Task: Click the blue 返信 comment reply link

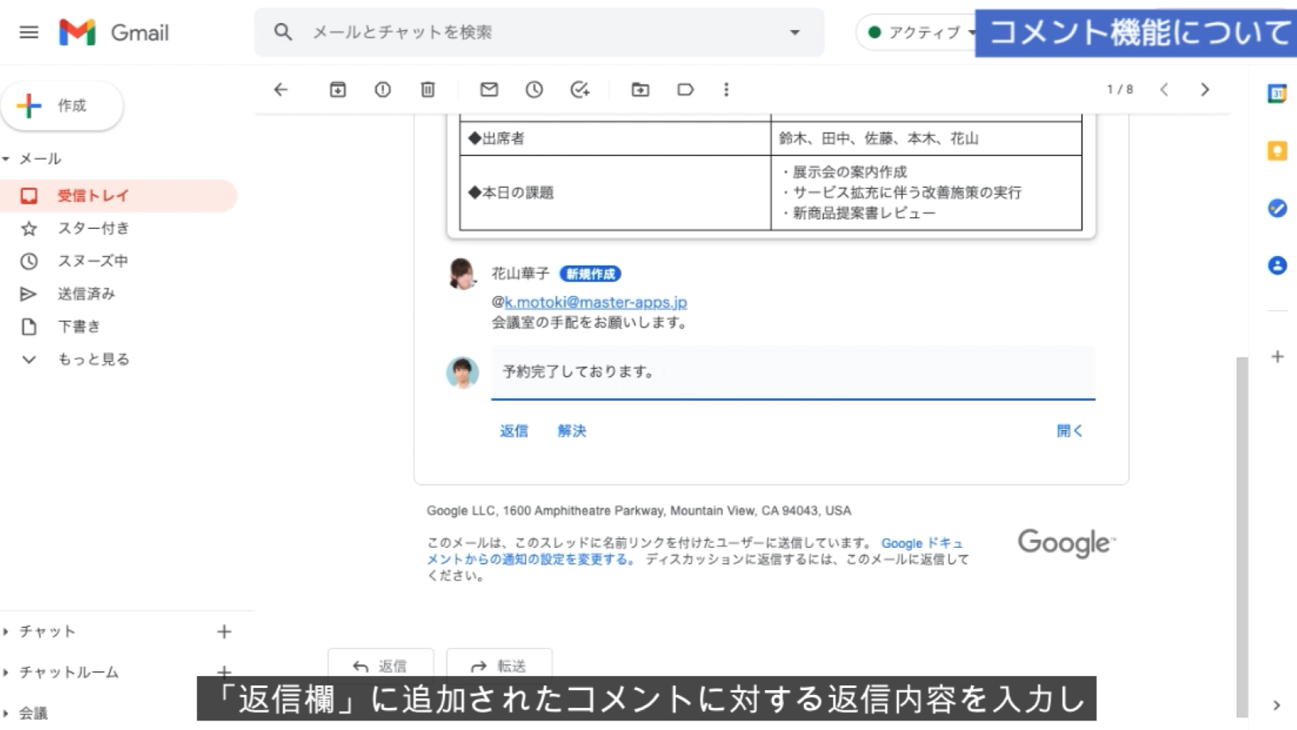Action: (x=514, y=431)
